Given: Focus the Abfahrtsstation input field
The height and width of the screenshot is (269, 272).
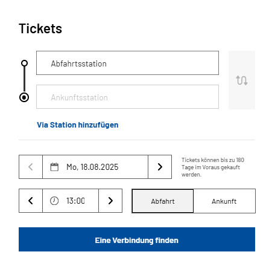Looking at the screenshot, I should coord(127,63).
